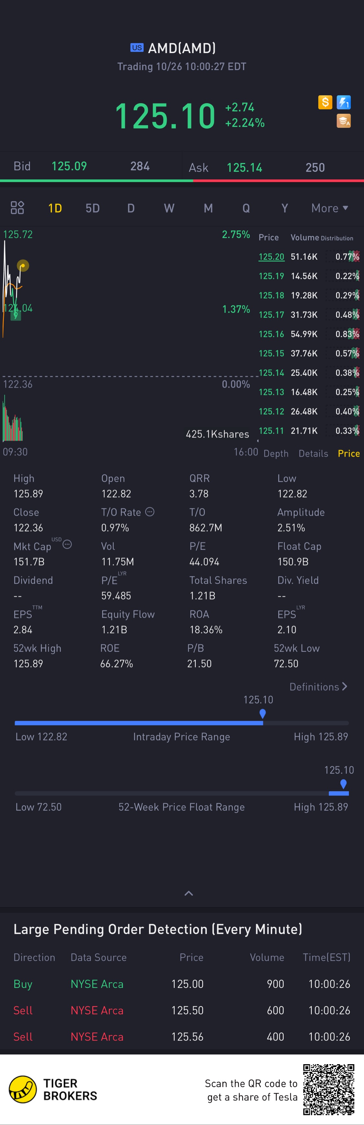Open the Depth tab
This screenshot has height=1125, width=364.
click(276, 453)
